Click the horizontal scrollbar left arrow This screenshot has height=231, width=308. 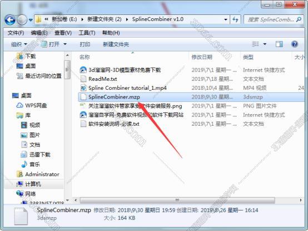(76, 200)
